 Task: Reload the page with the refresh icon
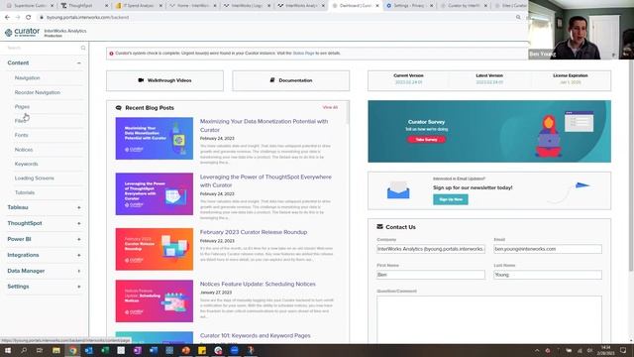tap(29, 18)
